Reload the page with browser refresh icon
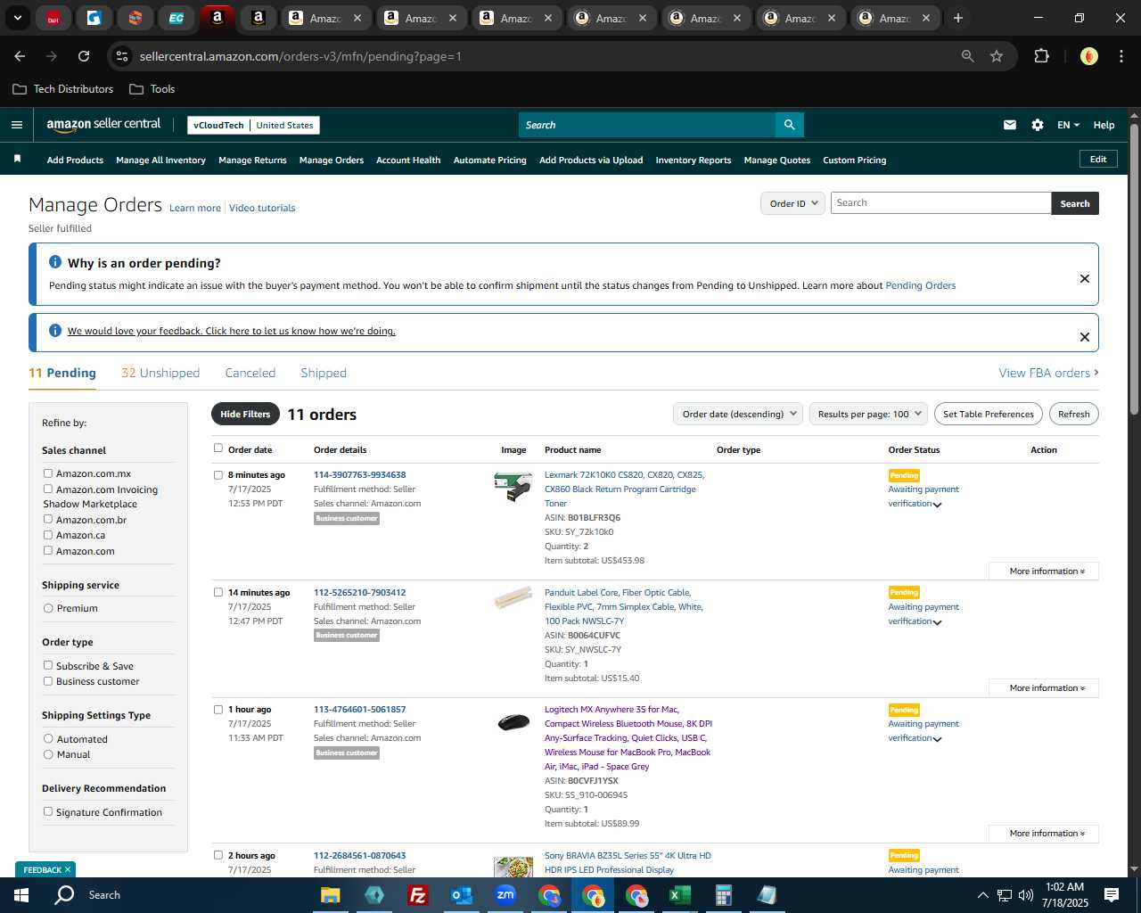Image resolution: width=1141 pixels, height=913 pixels. (x=84, y=56)
